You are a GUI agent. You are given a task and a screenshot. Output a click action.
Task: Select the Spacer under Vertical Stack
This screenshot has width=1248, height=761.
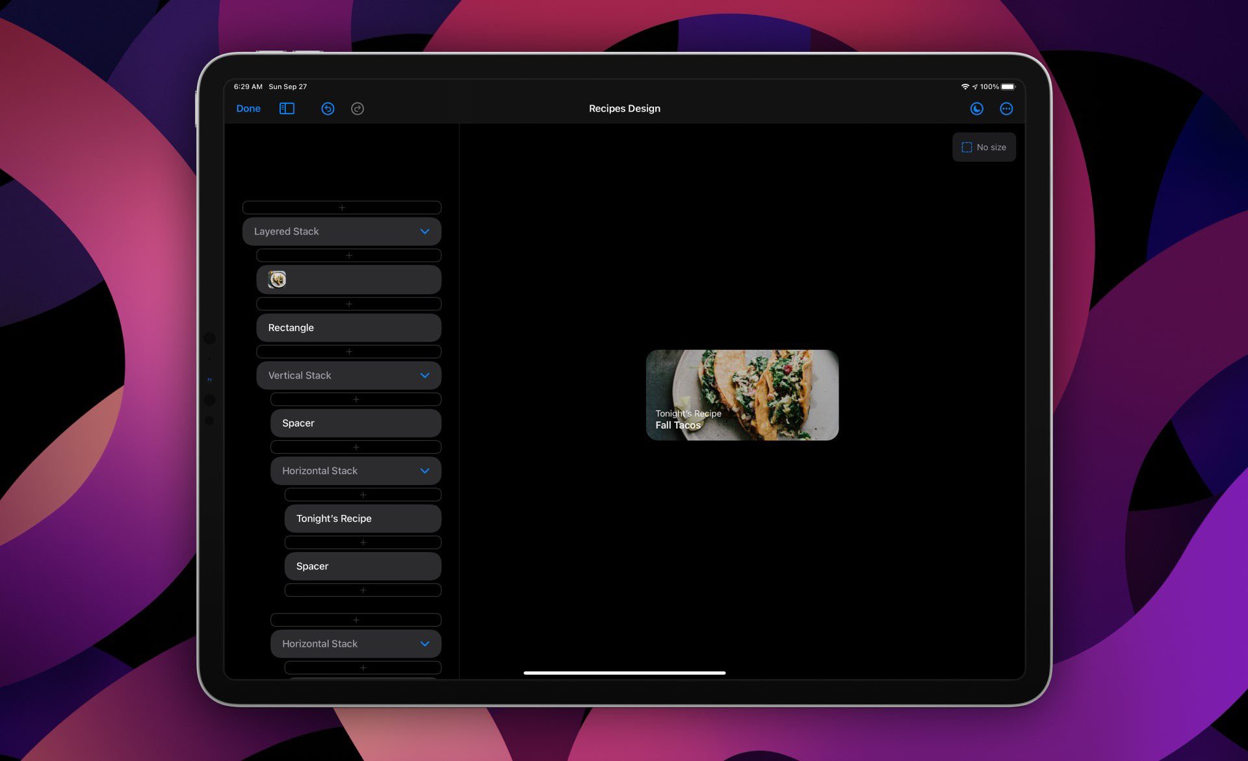(x=356, y=423)
